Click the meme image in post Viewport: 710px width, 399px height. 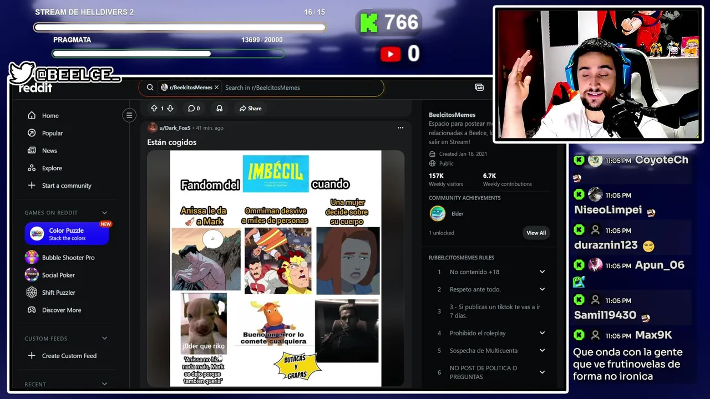[276, 269]
